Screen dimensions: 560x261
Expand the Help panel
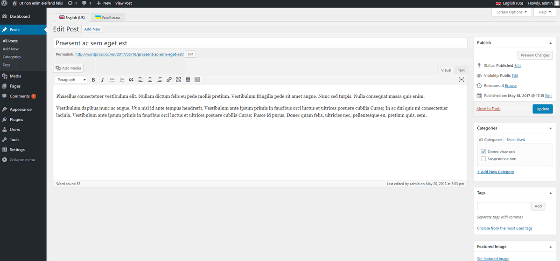[545, 12]
